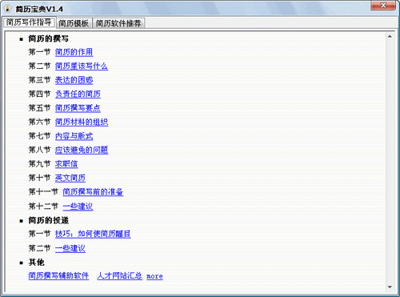
Task: Open the 应该避免的问题 link
Action: (82, 150)
